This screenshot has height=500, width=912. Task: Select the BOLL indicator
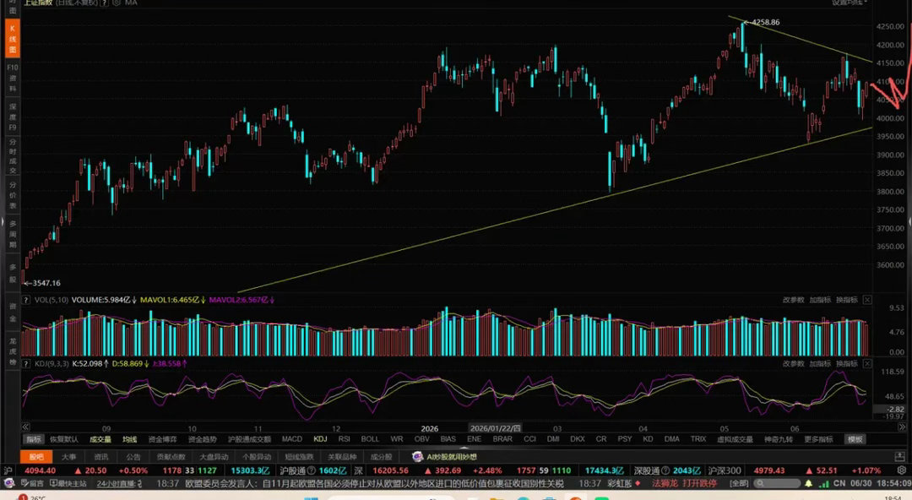click(370, 439)
